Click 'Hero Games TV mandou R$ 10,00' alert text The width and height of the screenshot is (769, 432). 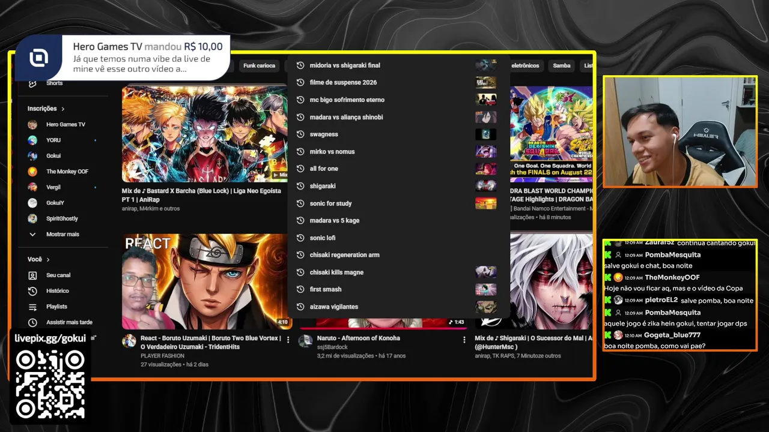(148, 47)
